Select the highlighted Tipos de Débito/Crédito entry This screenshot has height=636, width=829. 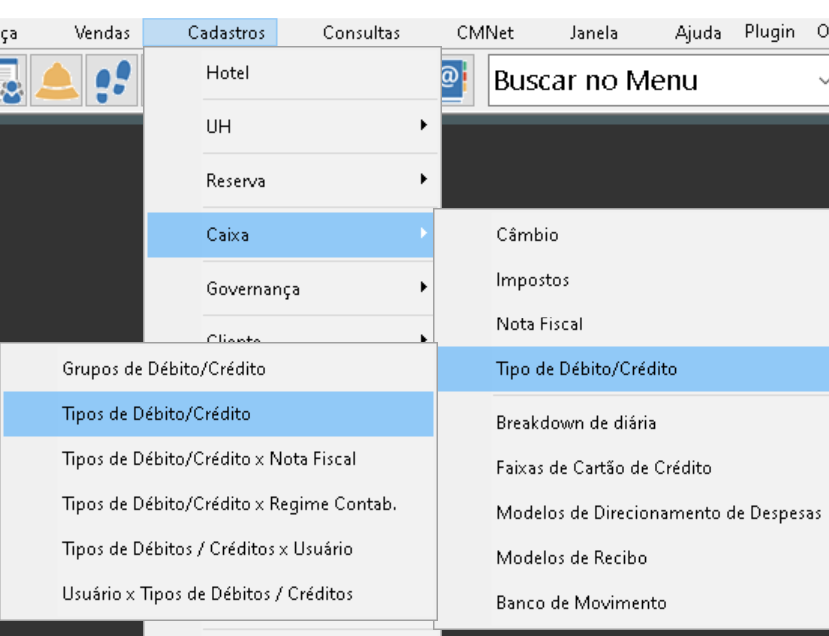219,414
